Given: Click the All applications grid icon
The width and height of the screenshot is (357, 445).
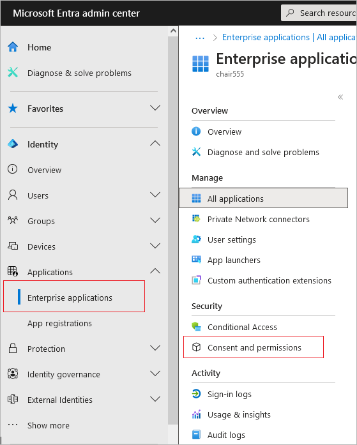Looking at the screenshot, I should click(196, 199).
